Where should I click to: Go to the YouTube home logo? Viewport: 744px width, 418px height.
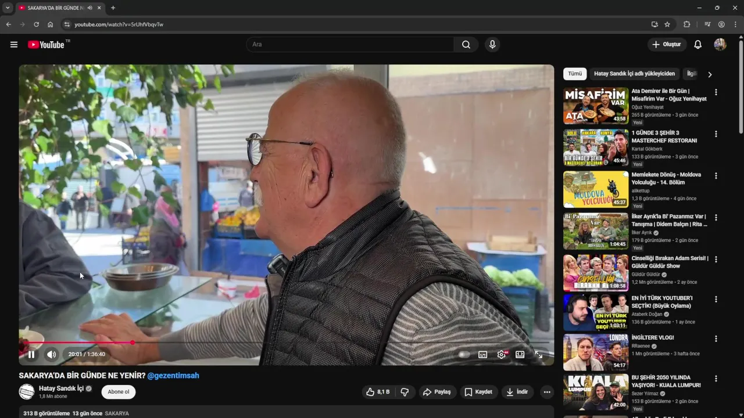(46, 45)
